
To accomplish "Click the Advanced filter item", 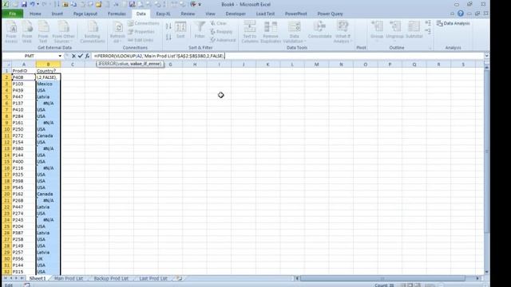I will coord(223,40).
